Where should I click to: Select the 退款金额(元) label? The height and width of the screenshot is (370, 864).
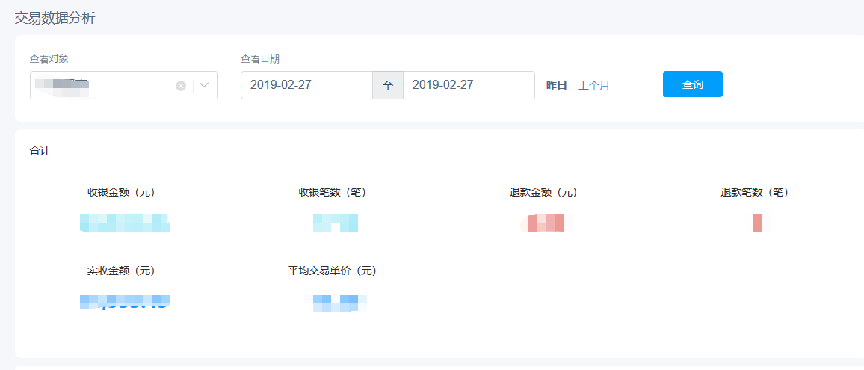(544, 192)
